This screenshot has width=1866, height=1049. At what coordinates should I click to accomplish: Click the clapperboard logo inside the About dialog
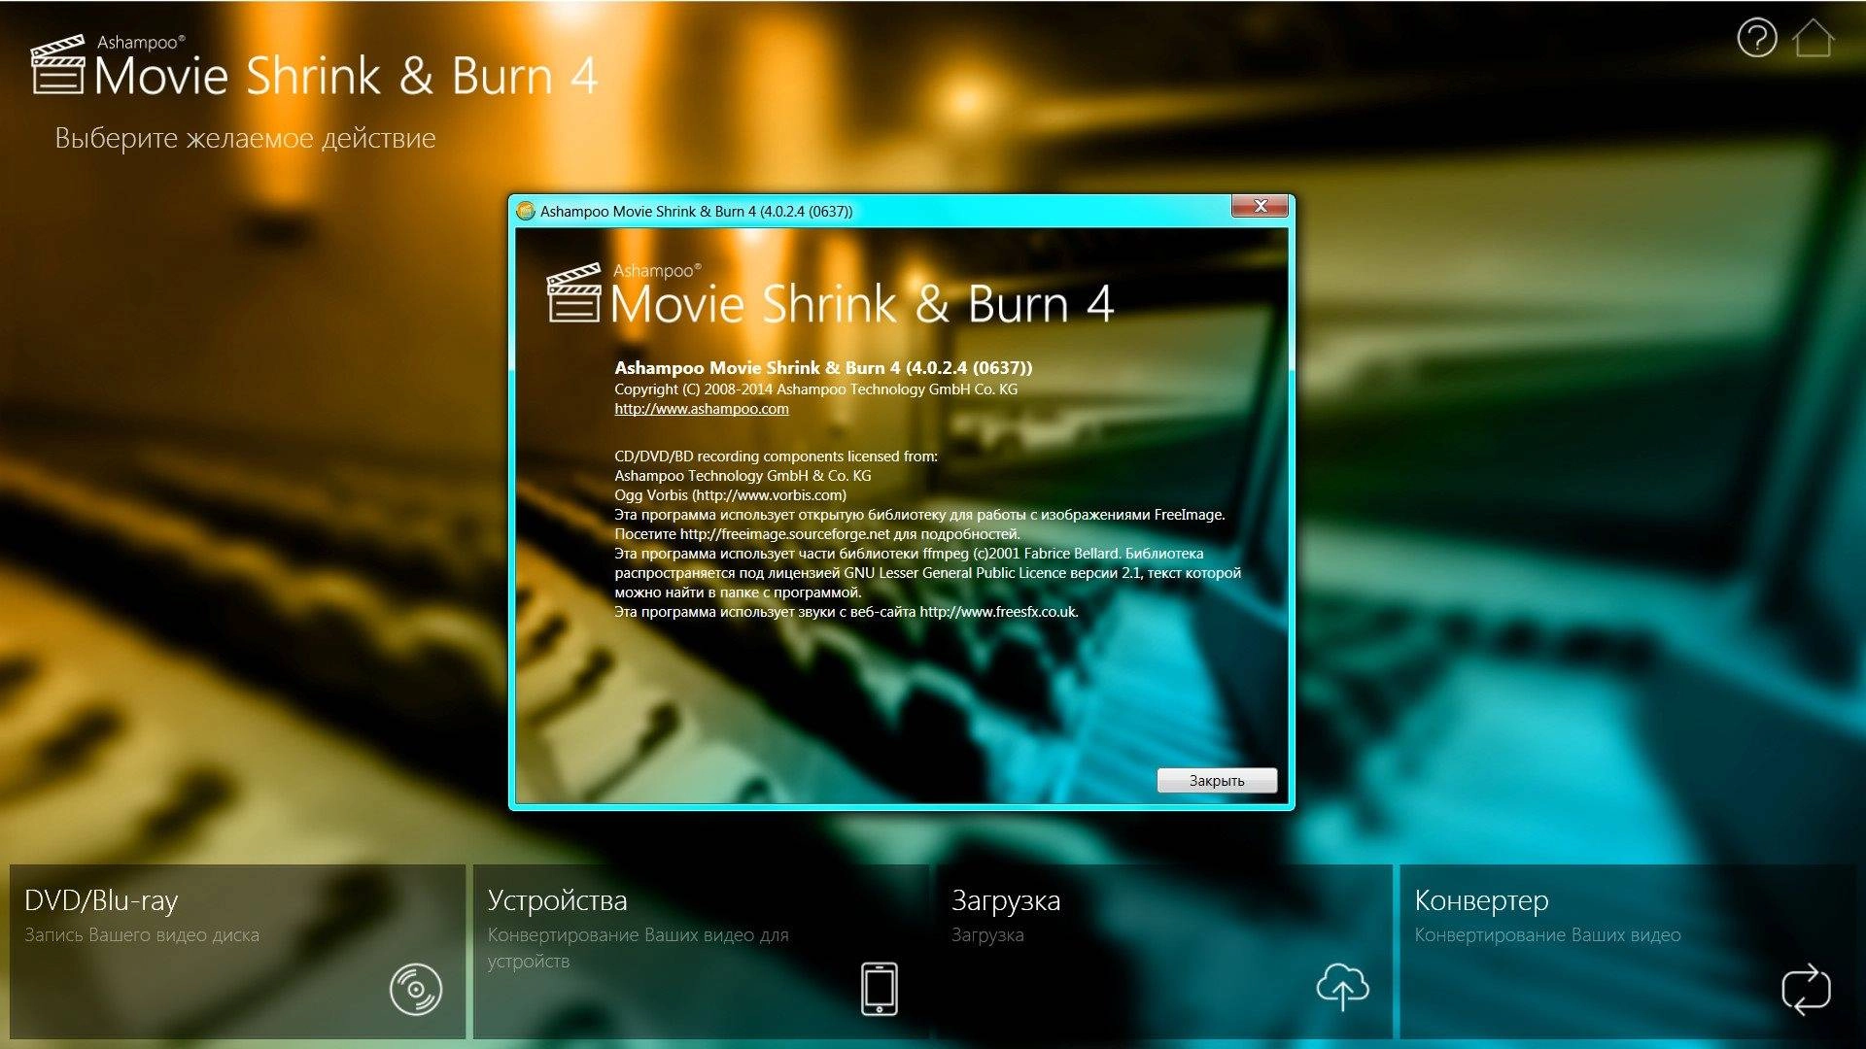[574, 291]
